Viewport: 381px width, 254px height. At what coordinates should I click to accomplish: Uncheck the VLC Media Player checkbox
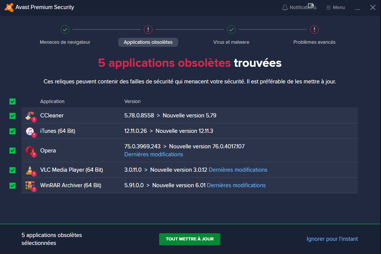[x=12, y=170]
